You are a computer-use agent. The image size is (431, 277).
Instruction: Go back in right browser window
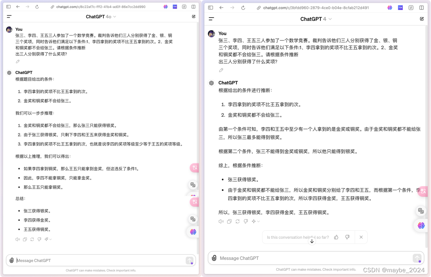(x=221, y=8)
